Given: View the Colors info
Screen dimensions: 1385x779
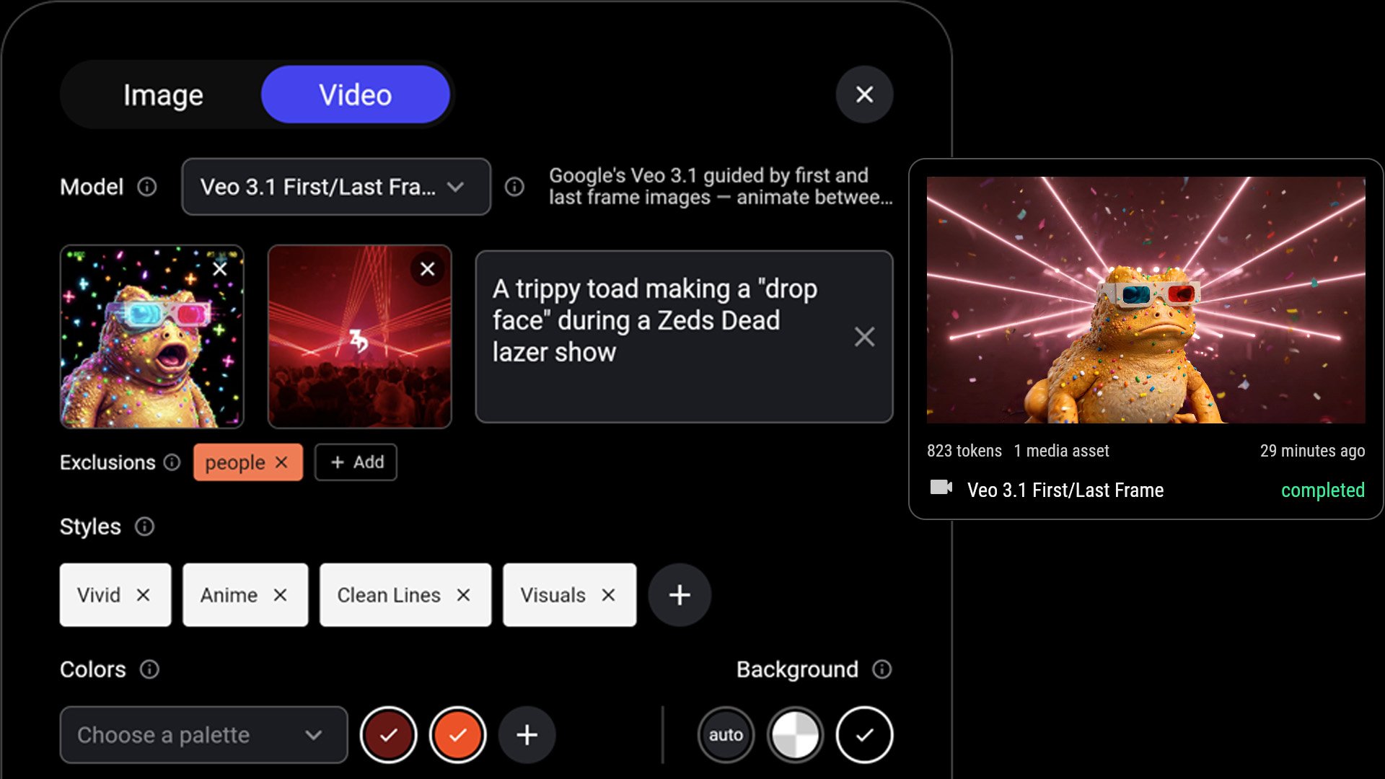Looking at the screenshot, I should pyautogui.click(x=150, y=670).
